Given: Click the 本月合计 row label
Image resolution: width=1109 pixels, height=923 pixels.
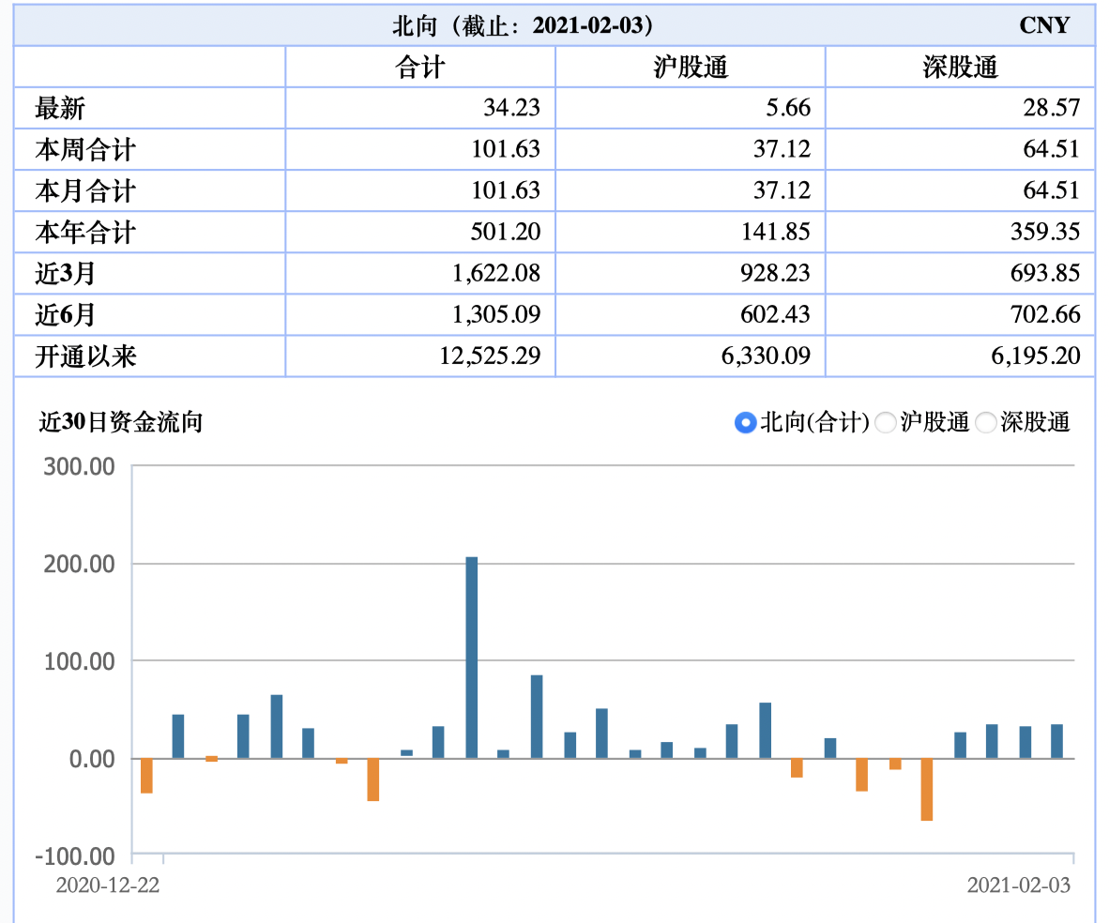Looking at the screenshot, I should tap(85, 191).
